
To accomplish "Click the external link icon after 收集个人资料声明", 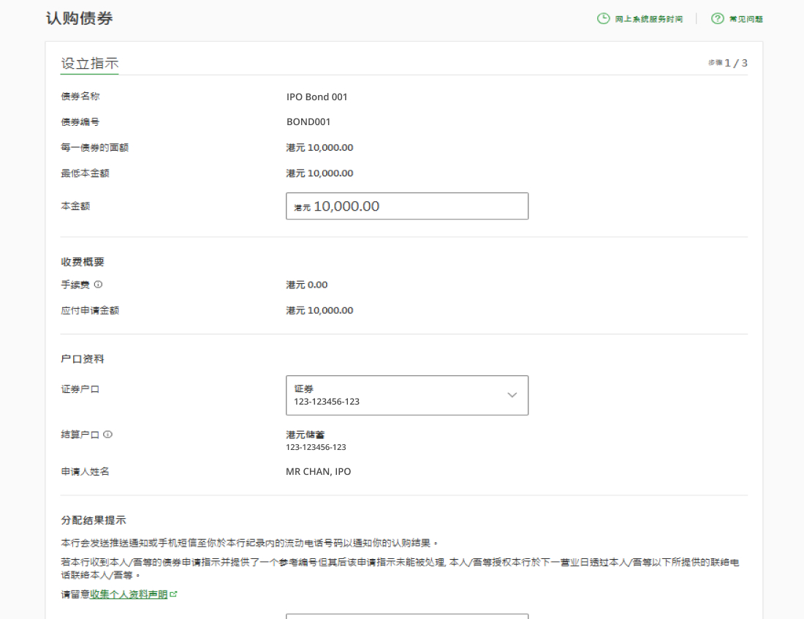I will pyautogui.click(x=173, y=594).
